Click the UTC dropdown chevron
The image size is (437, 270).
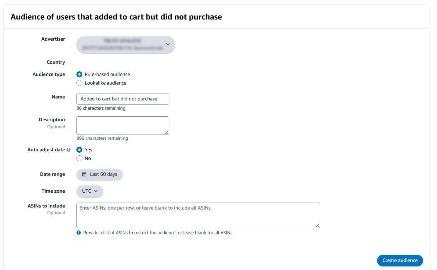tap(96, 191)
